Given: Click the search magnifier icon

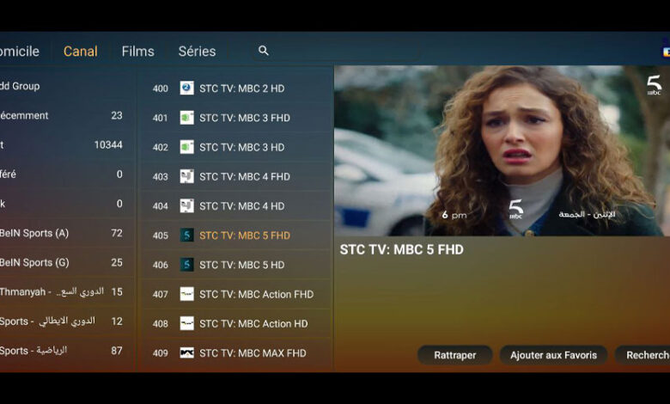Looking at the screenshot, I should 264,51.
